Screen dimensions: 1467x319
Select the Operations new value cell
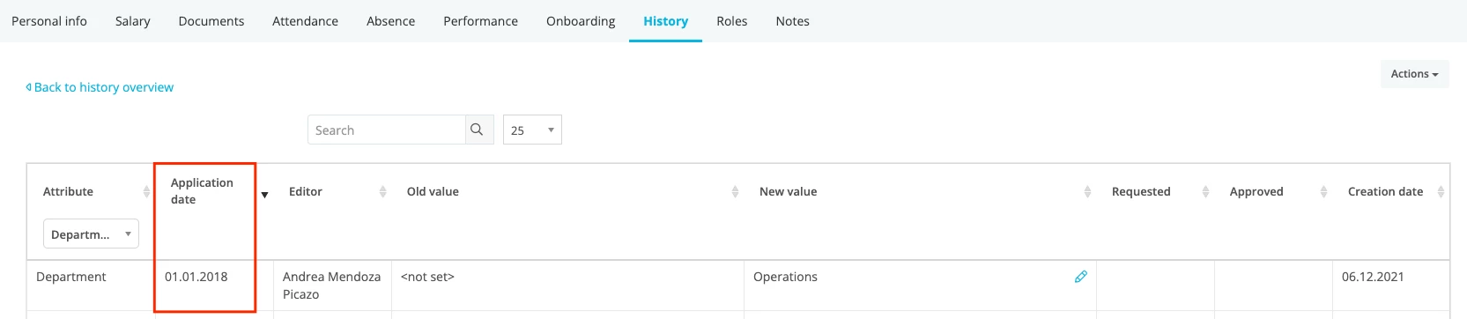(920, 286)
